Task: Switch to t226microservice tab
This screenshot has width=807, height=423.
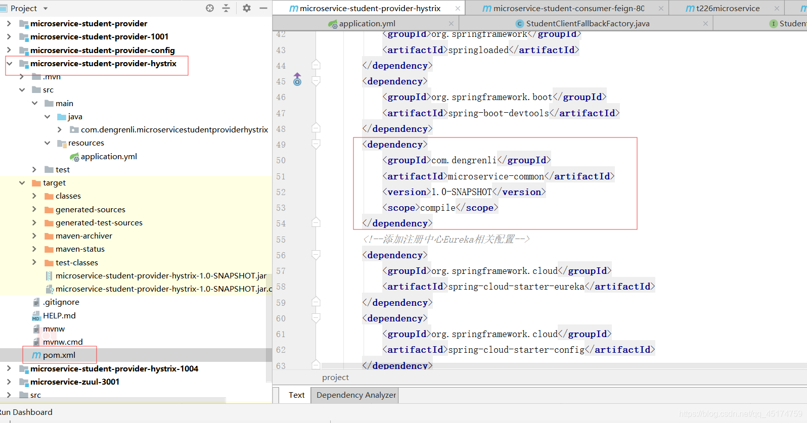Action: [x=728, y=8]
